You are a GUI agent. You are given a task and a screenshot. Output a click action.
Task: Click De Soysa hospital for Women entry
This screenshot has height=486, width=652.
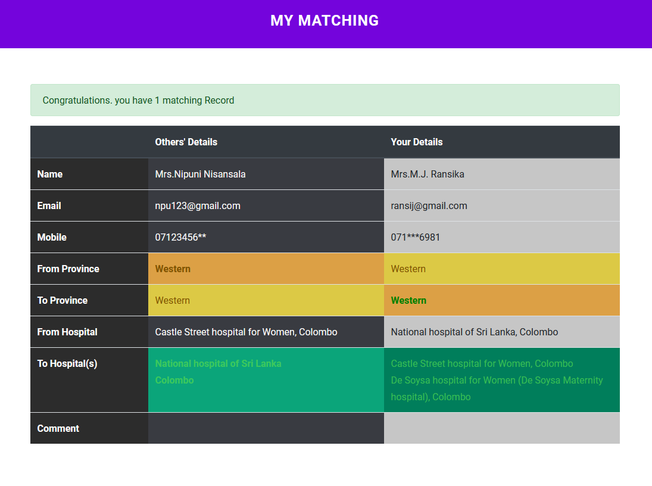(x=496, y=381)
